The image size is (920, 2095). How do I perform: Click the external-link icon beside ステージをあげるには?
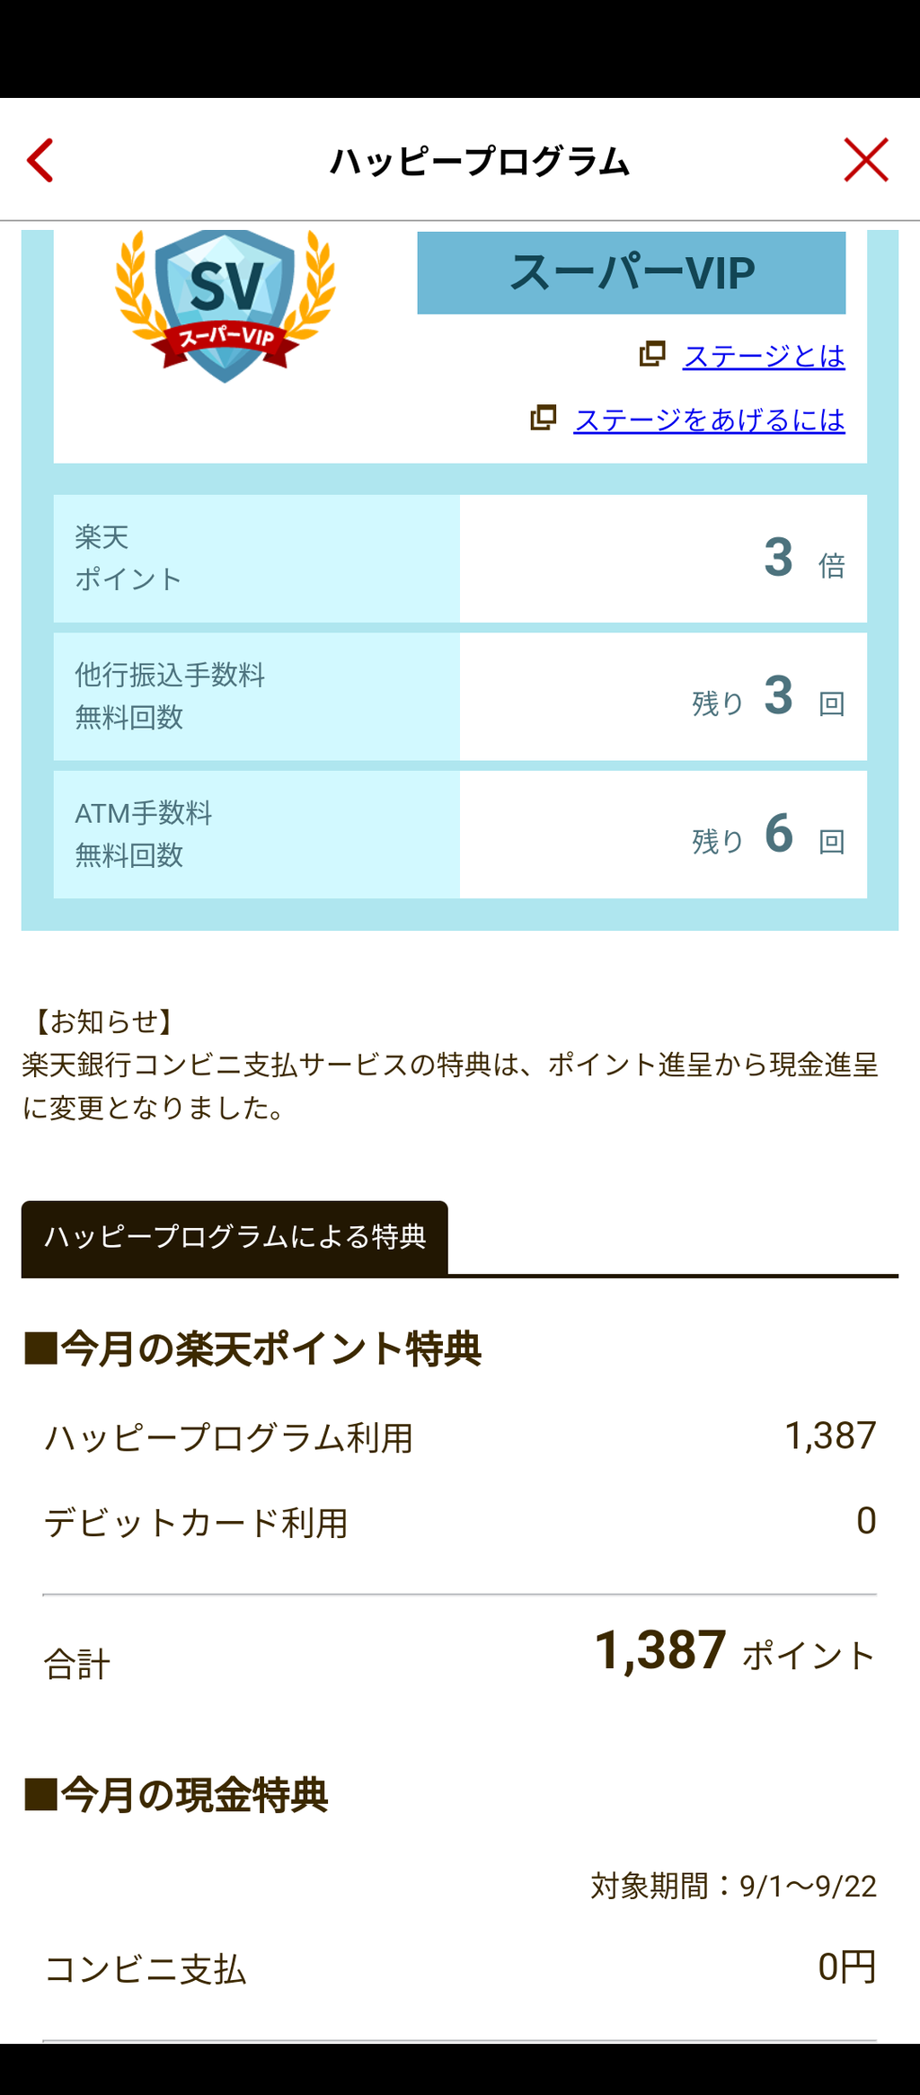(x=544, y=418)
